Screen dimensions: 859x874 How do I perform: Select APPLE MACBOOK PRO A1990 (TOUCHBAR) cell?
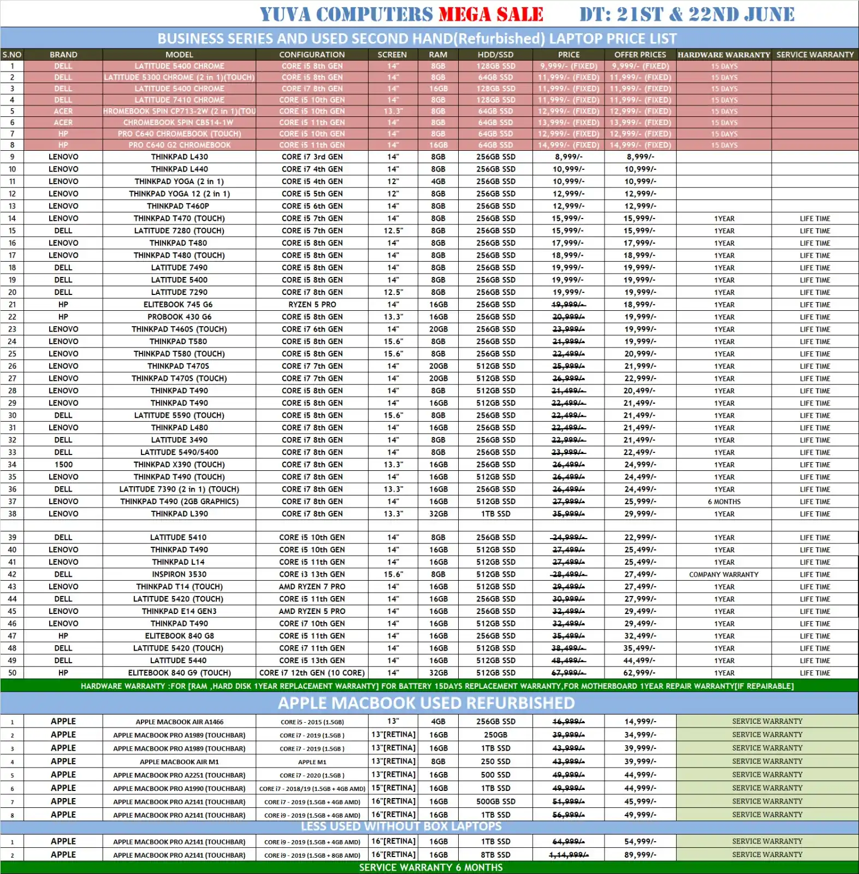(179, 788)
